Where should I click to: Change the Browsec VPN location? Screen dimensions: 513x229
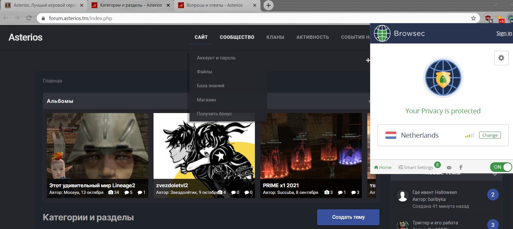tap(490, 135)
